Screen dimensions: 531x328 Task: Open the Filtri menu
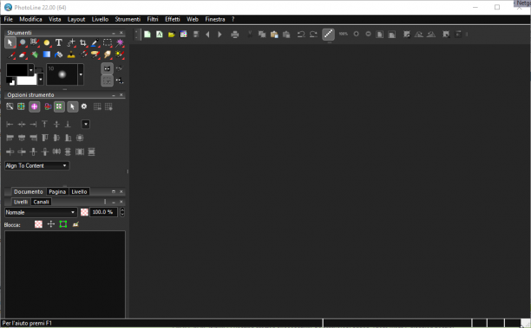153,19
